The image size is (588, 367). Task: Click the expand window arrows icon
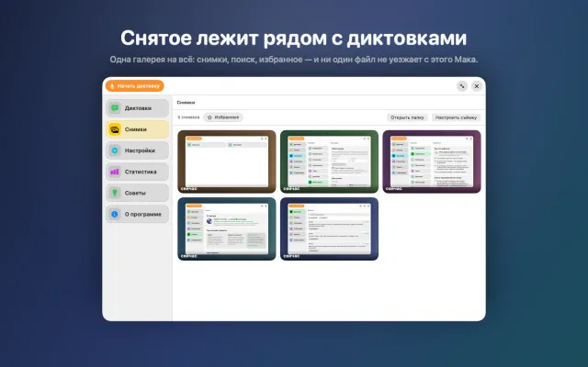point(462,86)
